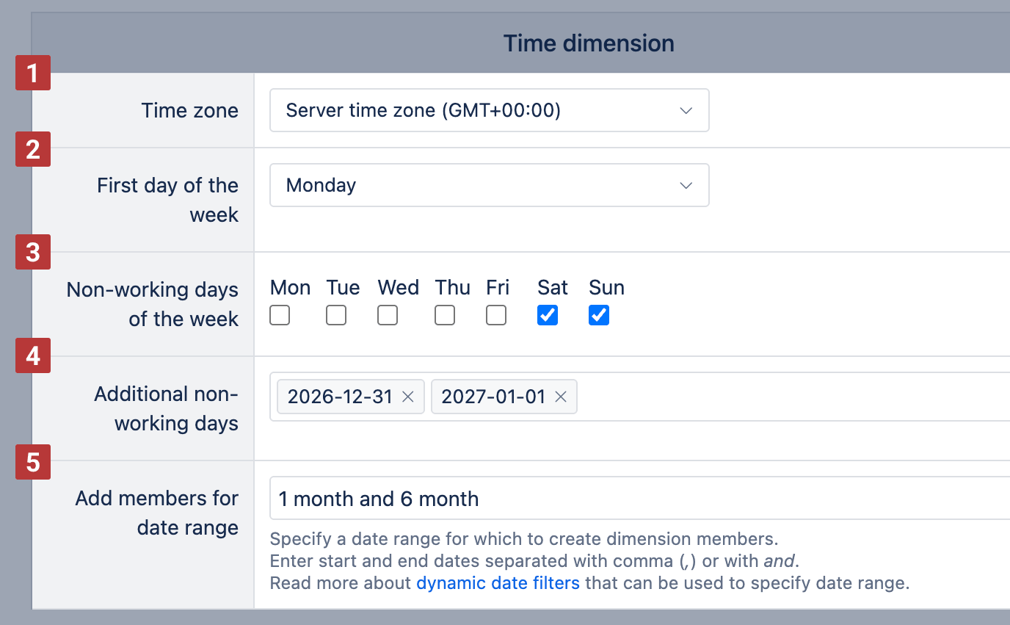Click empty area of additional non-working days field
Screen dimensions: 1010x625
[x=793, y=397]
